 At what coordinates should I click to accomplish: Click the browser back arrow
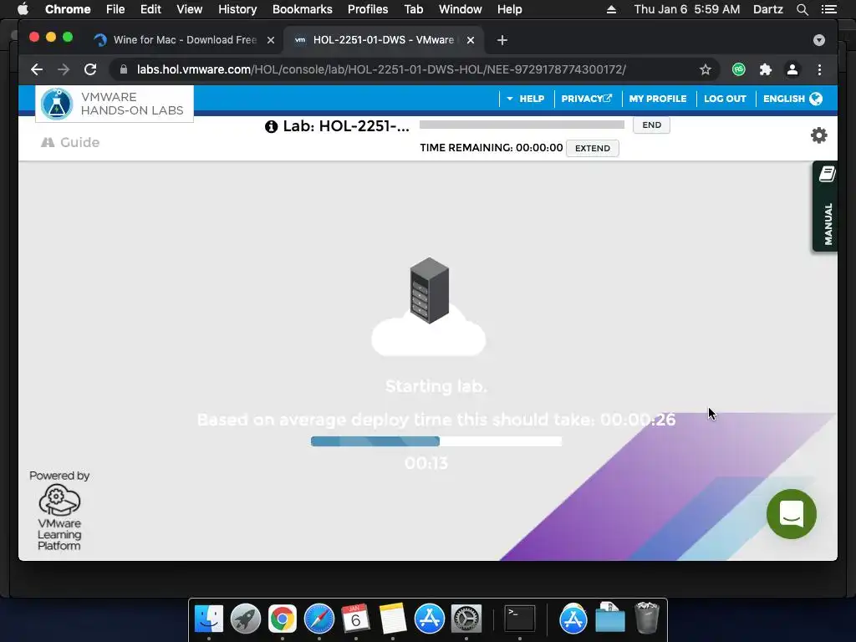coord(37,69)
